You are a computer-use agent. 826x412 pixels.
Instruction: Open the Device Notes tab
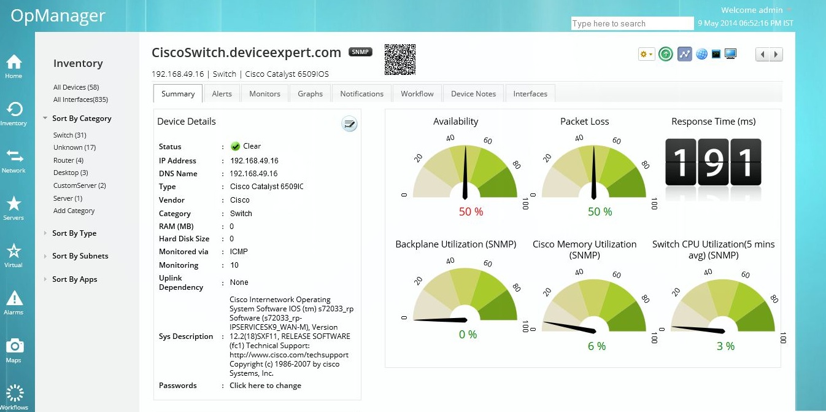point(473,94)
